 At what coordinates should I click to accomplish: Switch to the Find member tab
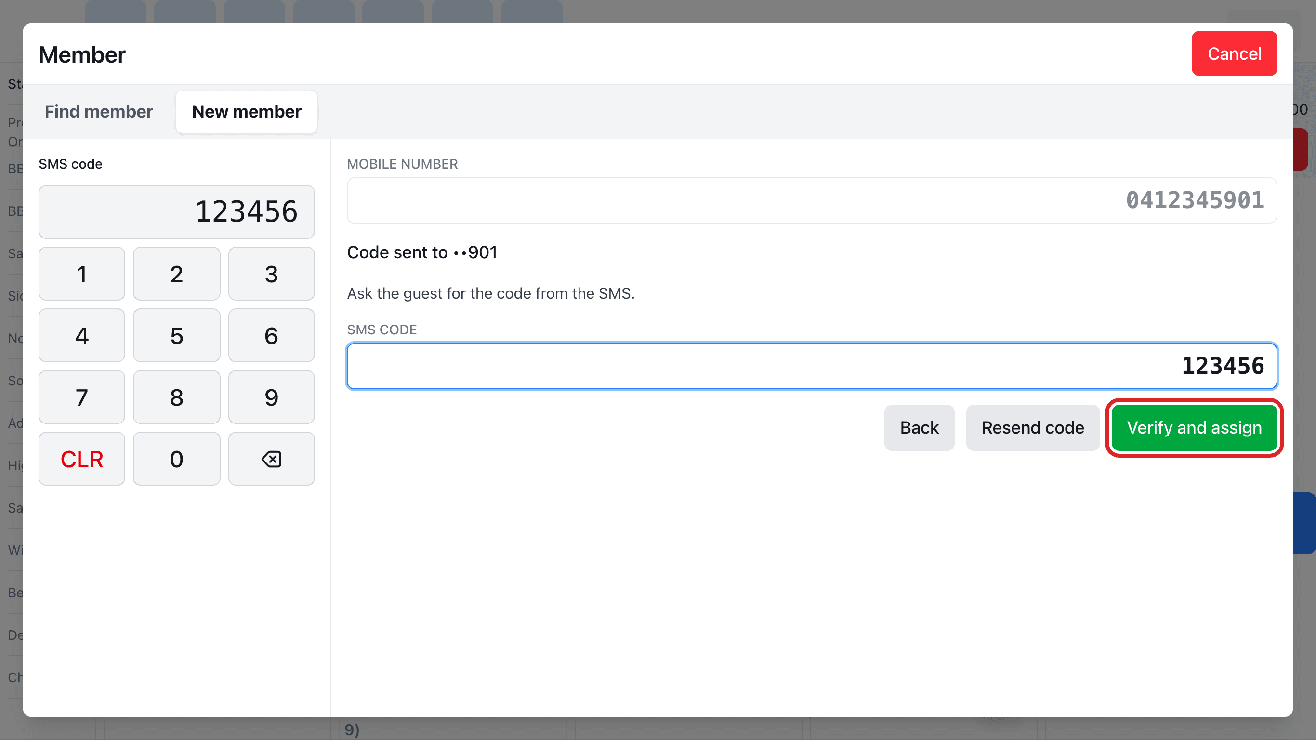pyautogui.click(x=99, y=111)
